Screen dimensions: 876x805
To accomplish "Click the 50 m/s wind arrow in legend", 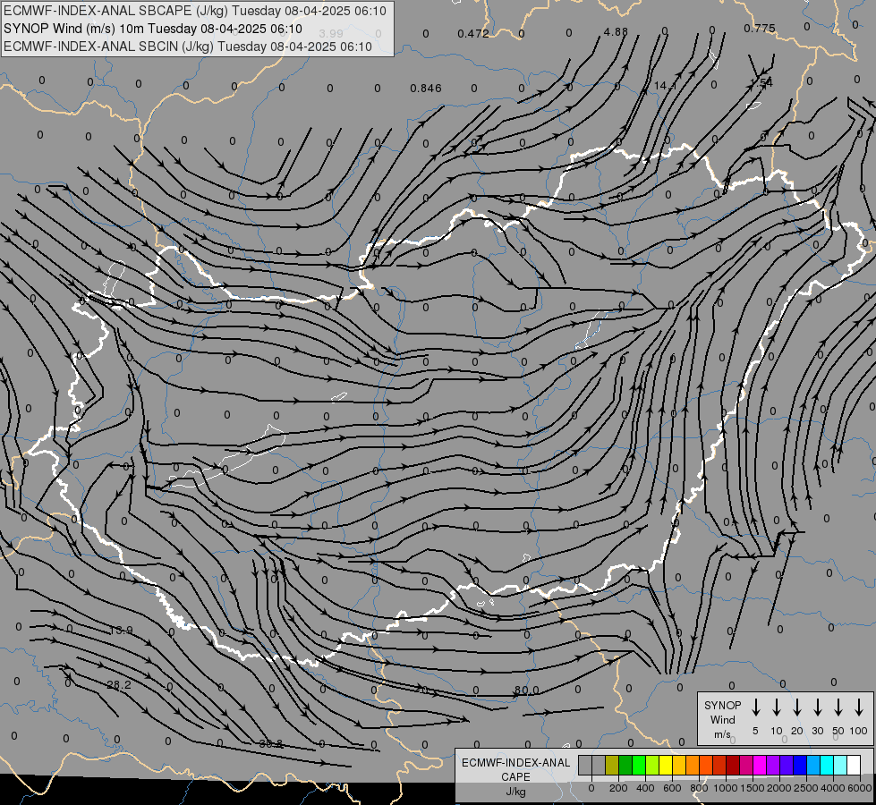I will (838, 708).
